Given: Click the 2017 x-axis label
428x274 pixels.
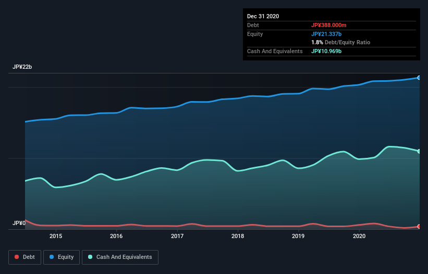Looking at the screenshot, I should 177,236.
